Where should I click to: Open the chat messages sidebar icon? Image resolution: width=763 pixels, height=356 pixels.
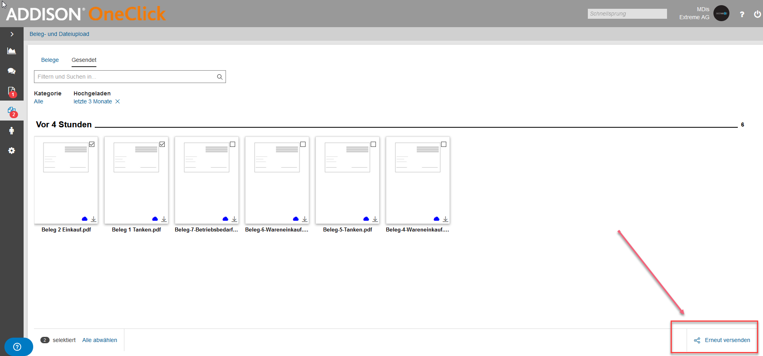click(12, 71)
